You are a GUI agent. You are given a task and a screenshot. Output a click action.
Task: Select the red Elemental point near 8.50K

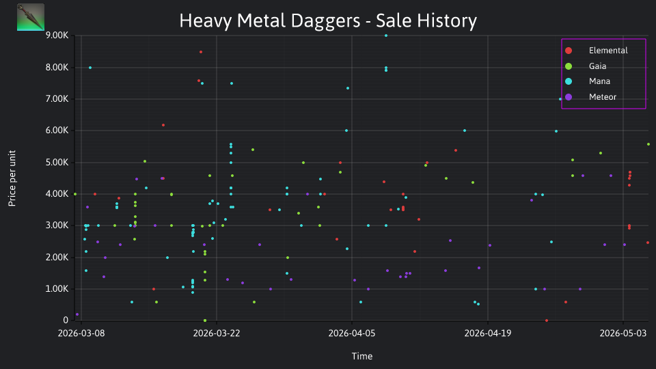201,52
